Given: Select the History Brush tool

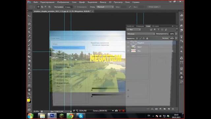Looking at the screenshot, I should click(29, 53).
